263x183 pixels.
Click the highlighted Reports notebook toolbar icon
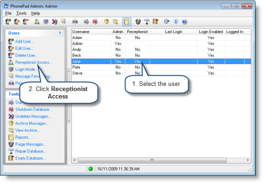tap(127, 22)
